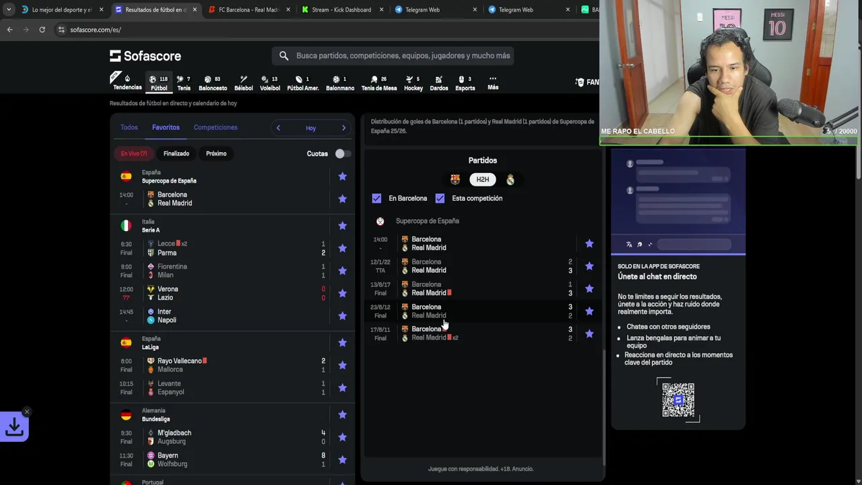Open the Tendencias trending section
Viewport: 862px width, 485px height.
[x=127, y=82]
